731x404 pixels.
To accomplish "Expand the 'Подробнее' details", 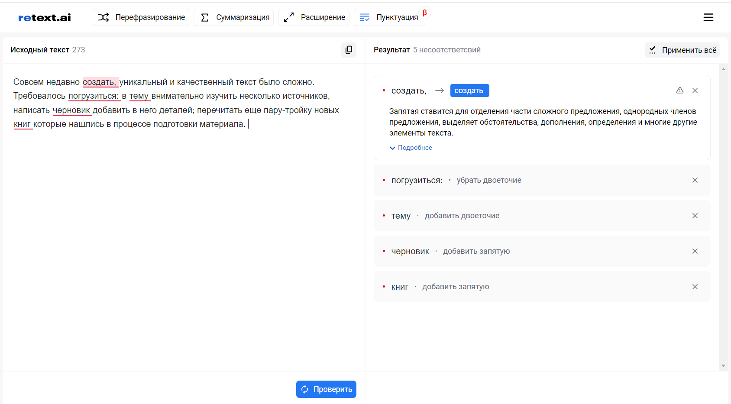I will [411, 148].
